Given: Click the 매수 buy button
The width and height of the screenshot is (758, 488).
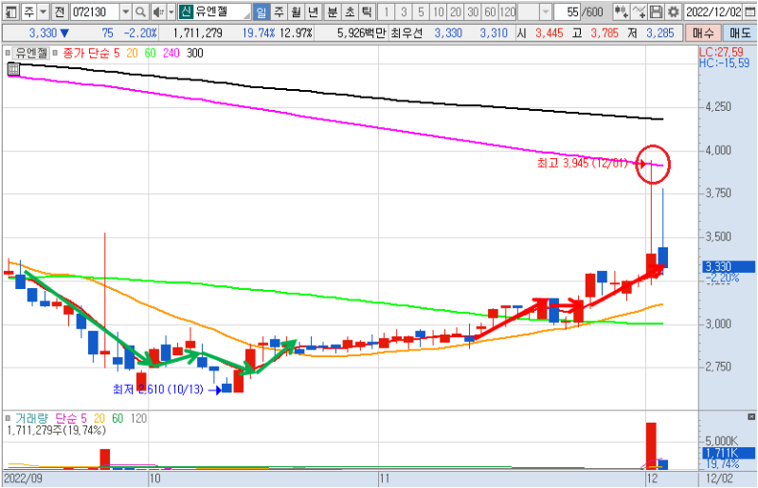Looking at the screenshot, I should [703, 33].
